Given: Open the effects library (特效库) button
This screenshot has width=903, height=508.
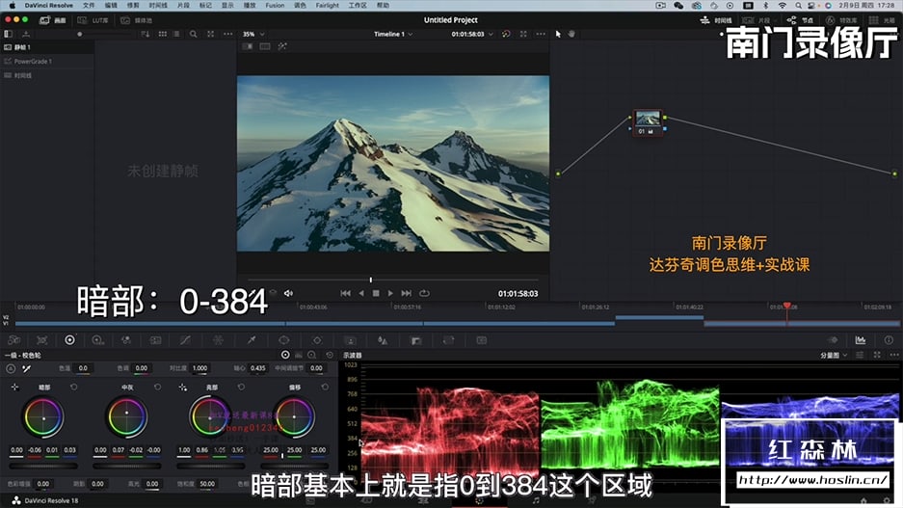Looking at the screenshot, I should click(x=841, y=20).
